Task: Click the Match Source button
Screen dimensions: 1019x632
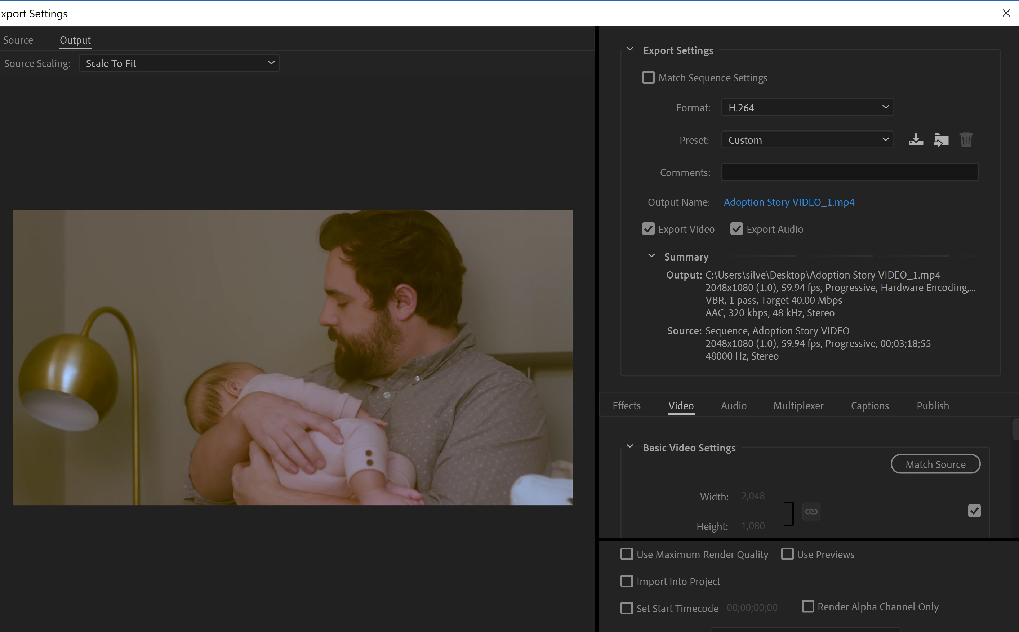Action: 935,464
